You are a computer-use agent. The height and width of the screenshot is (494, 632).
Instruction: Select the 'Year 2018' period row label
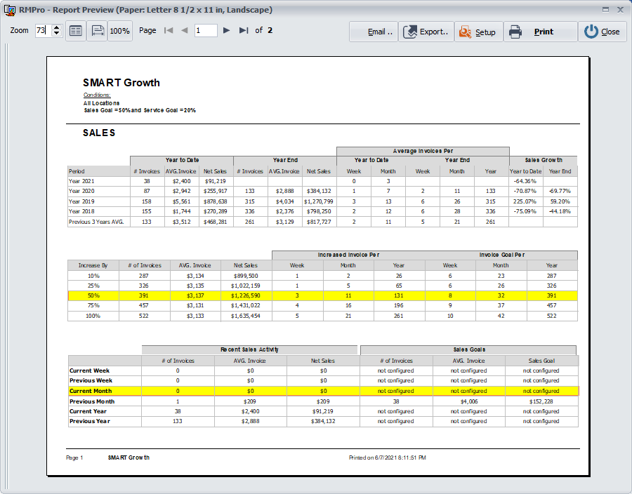tap(81, 211)
